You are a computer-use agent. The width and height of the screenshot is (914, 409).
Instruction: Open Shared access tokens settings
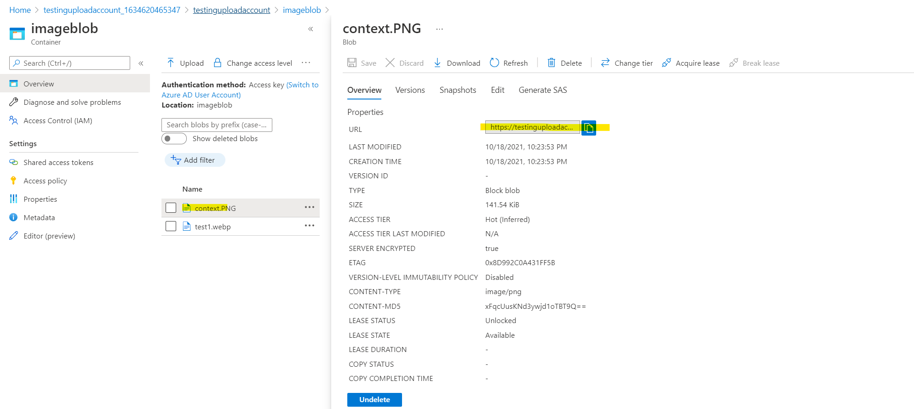58,162
